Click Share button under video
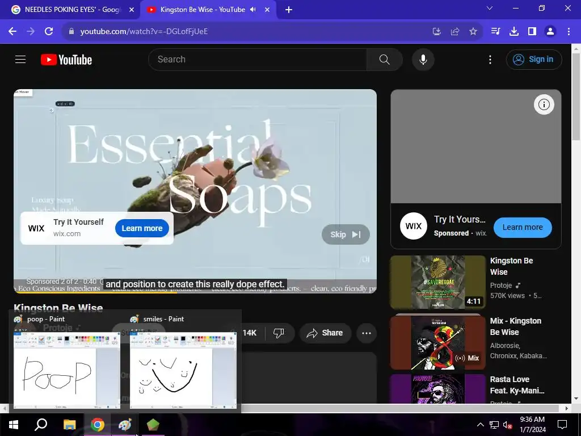 click(325, 333)
